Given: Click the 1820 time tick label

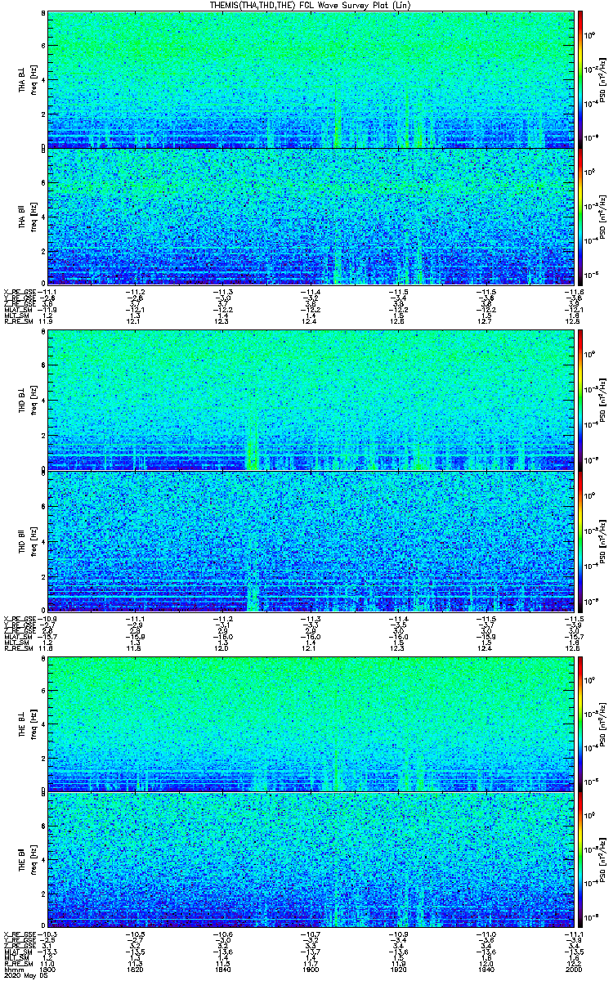Looking at the screenshot, I should click(x=136, y=970).
